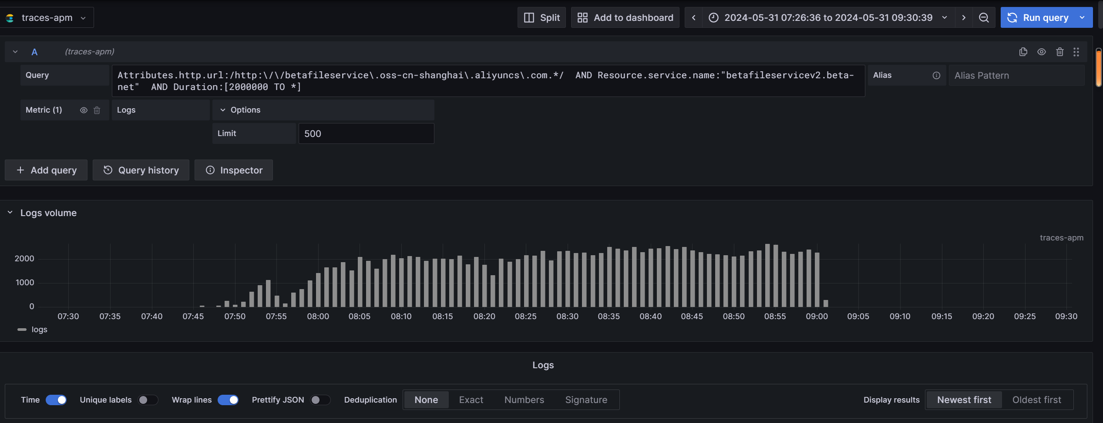This screenshot has width=1103, height=423.
Task: Display results Newest first
Action: [964, 400]
